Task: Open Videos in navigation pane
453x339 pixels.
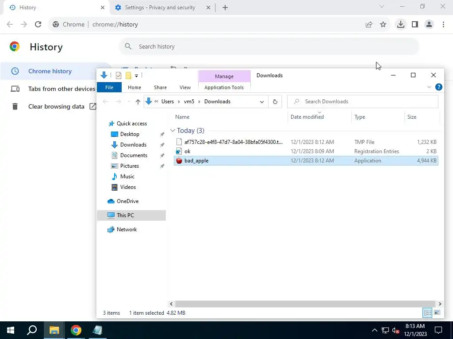Action: [128, 187]
